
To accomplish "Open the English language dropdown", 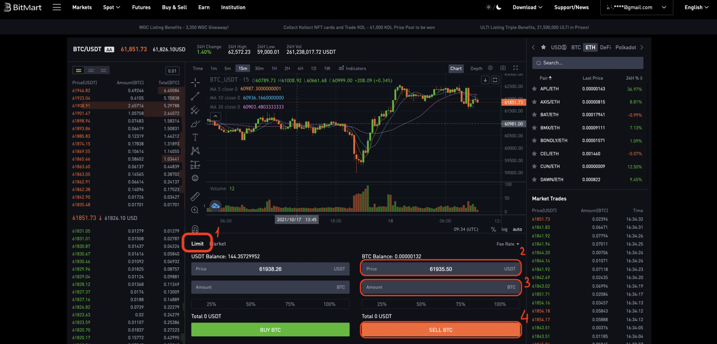I will (x=696, y=7).
